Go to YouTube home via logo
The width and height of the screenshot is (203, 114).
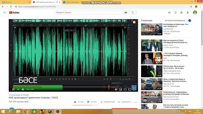(14, 13)
